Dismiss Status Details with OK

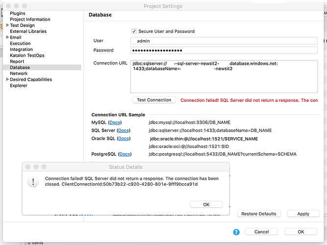[206, 204]
